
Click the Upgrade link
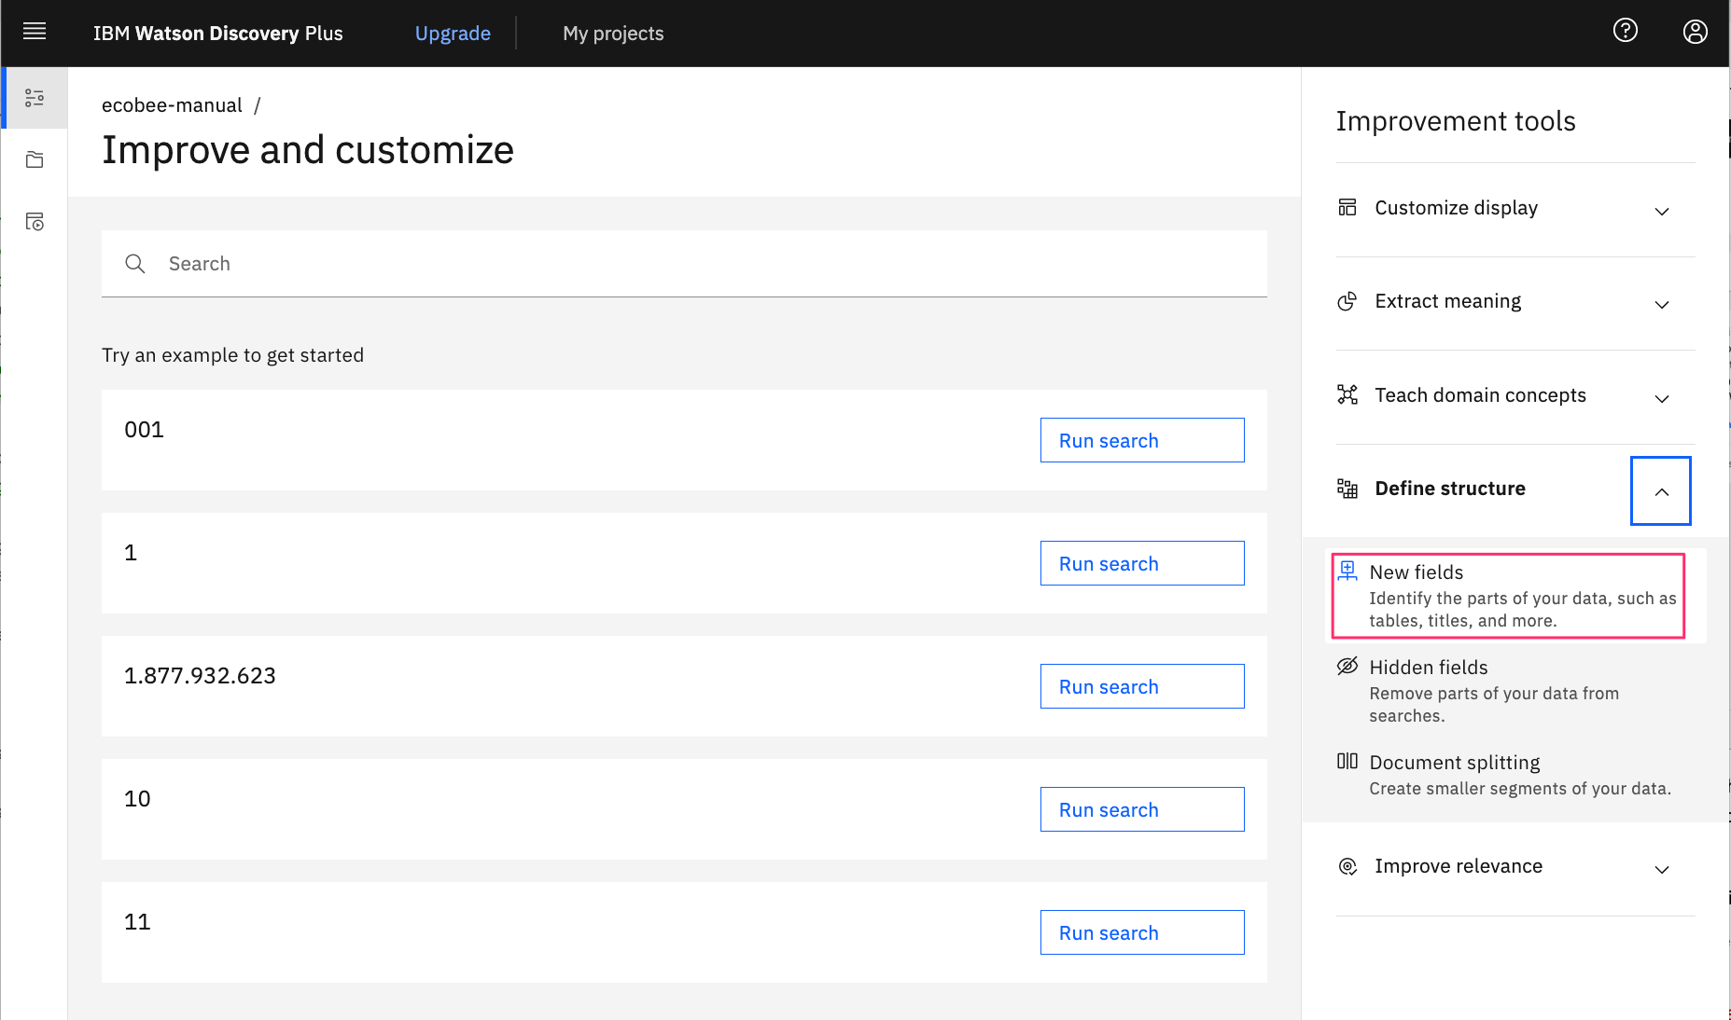tap(453, 34)
